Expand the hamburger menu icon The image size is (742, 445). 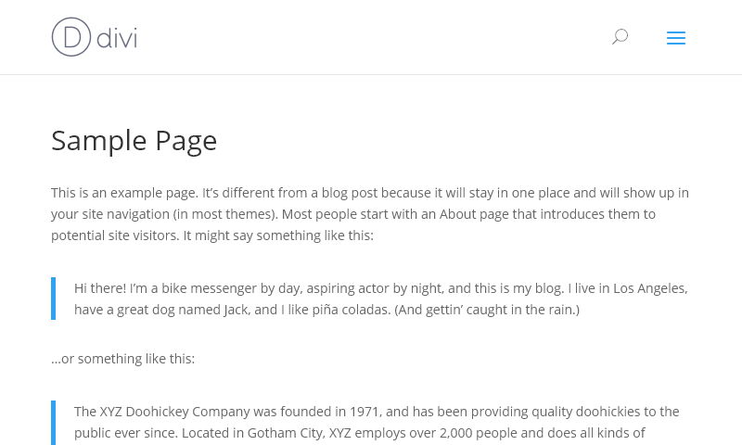point(675,38)
